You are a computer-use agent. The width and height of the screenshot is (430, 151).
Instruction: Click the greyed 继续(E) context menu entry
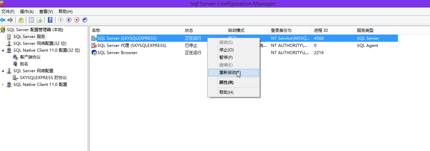pyautogui.click(x=233, y=65)
